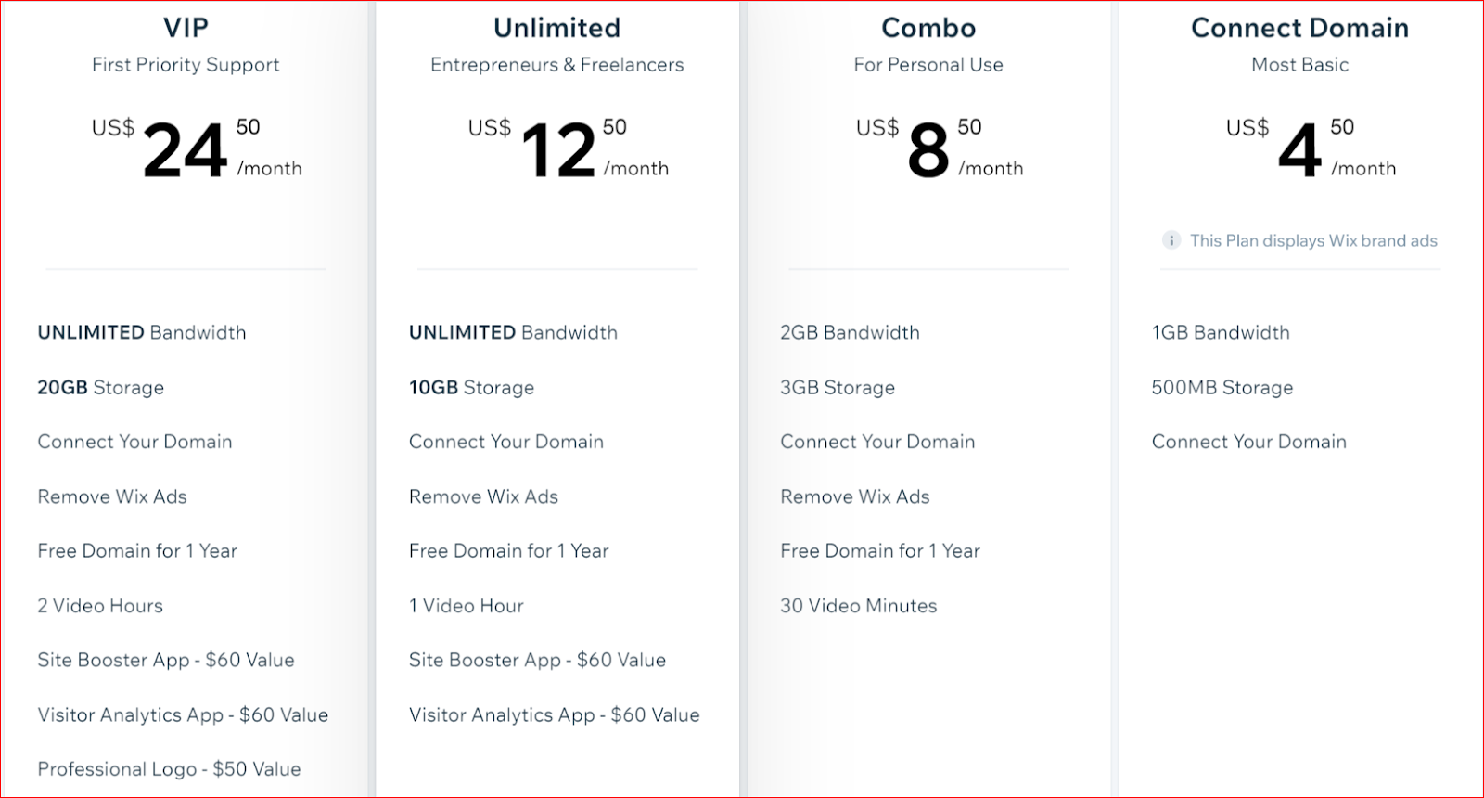Click the Combo plan's 8 price
Screen dimensions: 1484x798
tap(928, 150)
